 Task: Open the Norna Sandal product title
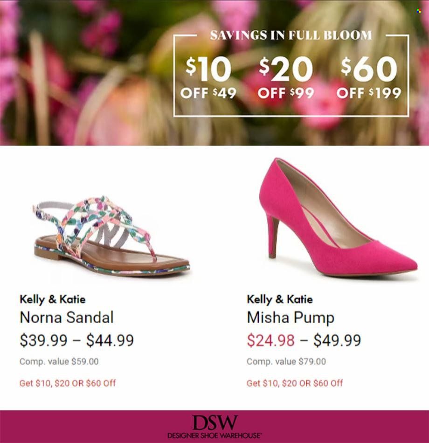pyautogui.click(x=67, y=317)
